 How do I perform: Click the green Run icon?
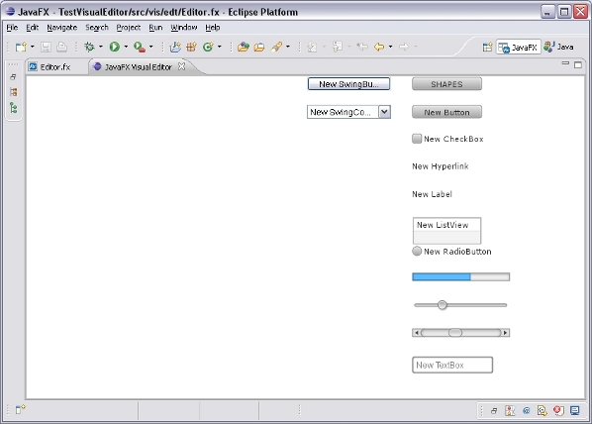pos(115,47)
